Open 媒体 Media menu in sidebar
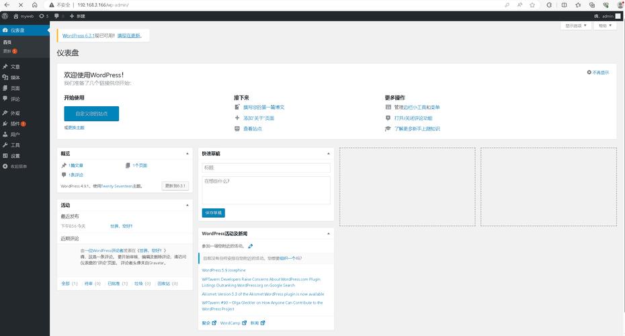Viewport: 625px width, 336px height. point(25,77)
